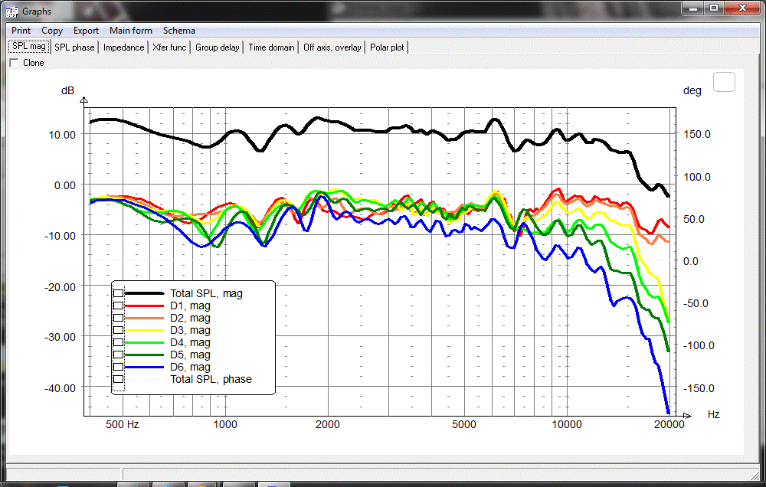This screenshot has width=766, height=487.
Task: Toggle Total SPL, phase legend checkbox
Action: click(118, 379)
